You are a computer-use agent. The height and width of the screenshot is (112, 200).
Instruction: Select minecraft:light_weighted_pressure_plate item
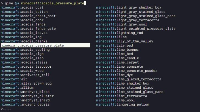click(x=136, y=28)
